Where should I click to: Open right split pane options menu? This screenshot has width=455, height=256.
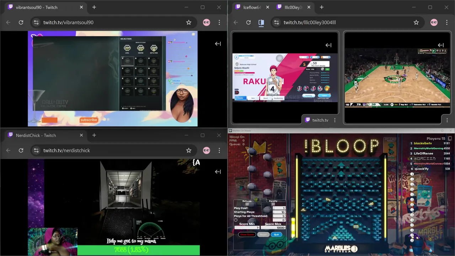pyautogui.click(x=447, y=120)
